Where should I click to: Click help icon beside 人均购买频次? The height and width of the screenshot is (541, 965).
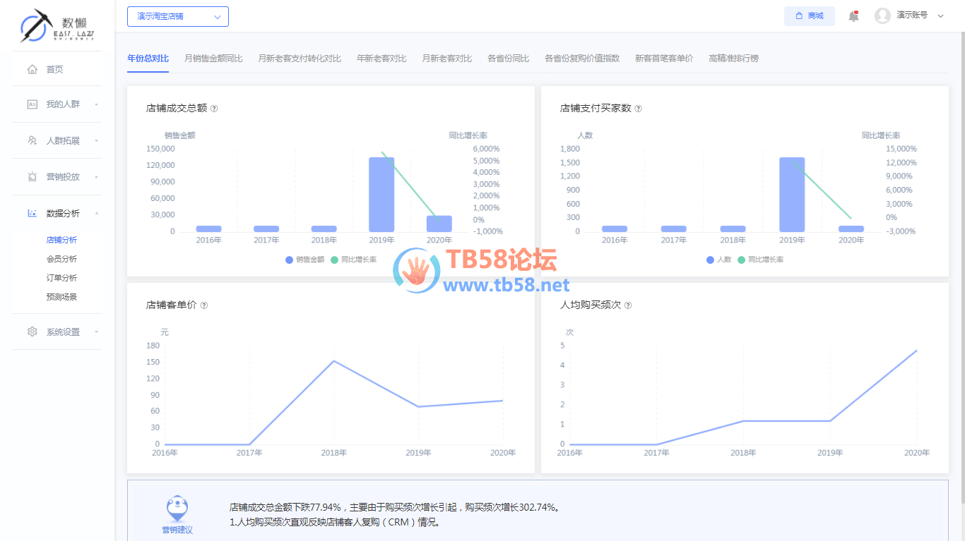click(628, 305)
